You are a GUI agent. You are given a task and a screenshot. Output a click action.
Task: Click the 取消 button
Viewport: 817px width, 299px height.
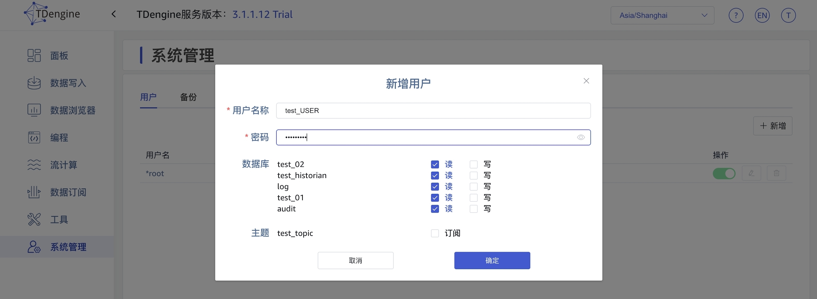355,260
